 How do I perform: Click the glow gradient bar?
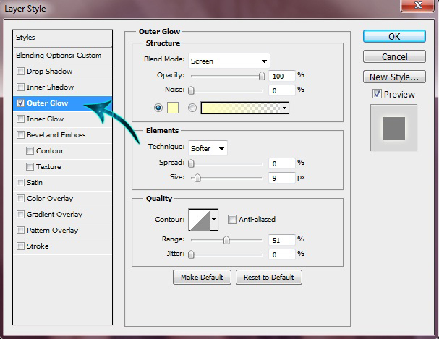(241, 108)
